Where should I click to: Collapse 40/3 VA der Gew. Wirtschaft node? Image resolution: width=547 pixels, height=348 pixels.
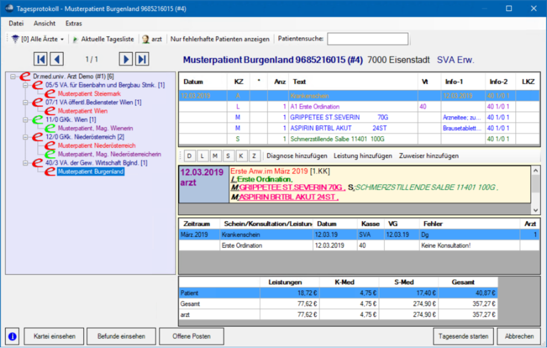point(25,163)
